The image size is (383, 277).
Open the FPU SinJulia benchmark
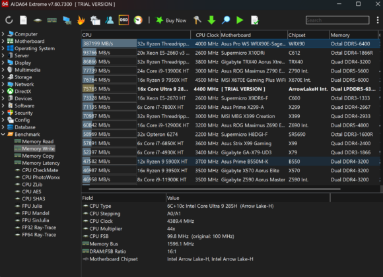36,220
